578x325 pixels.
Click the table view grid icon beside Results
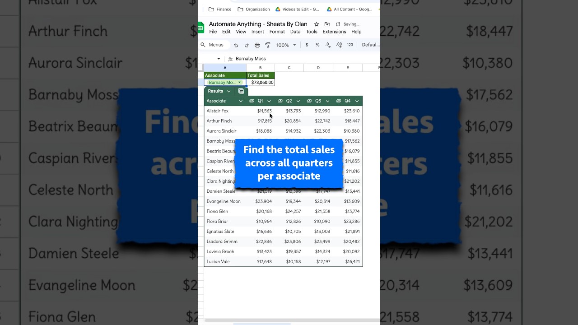tap(241, 91)
